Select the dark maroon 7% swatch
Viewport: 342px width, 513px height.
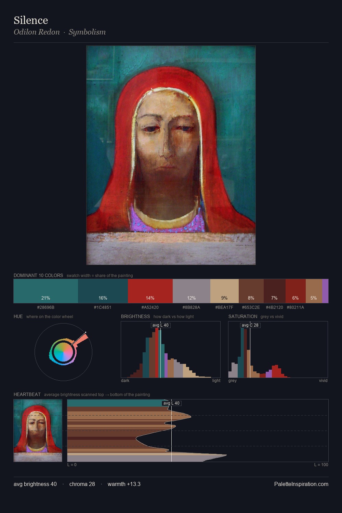click(x=275, y=291)
